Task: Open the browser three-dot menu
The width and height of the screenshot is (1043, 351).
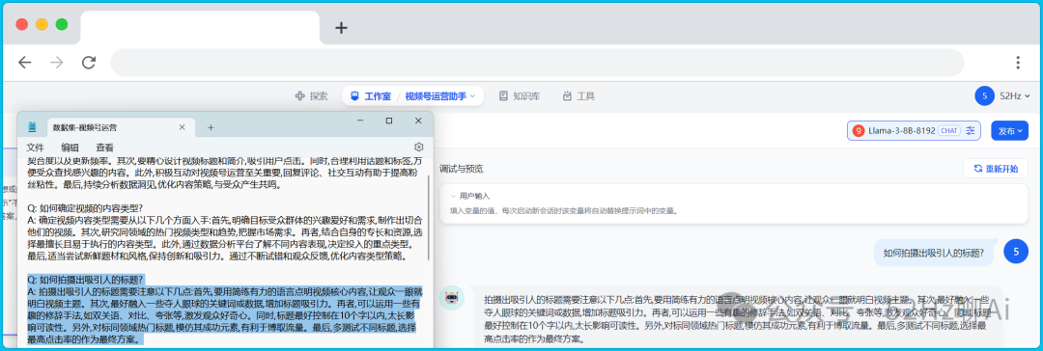Action: click(1018, 63)
